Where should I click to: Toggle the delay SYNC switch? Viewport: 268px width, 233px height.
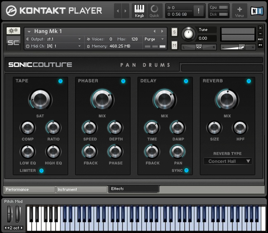click(187, 170)
